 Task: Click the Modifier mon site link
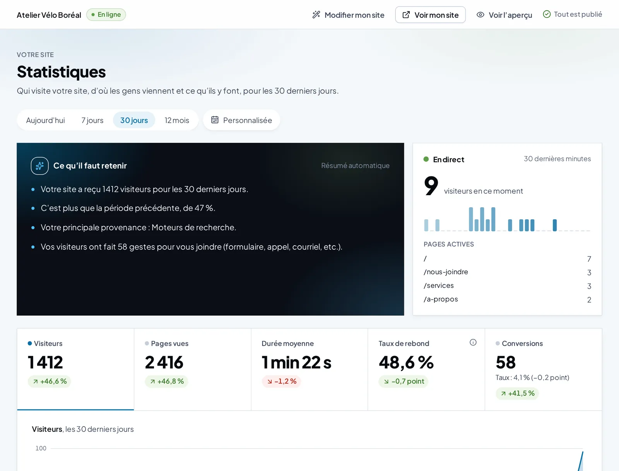point(348,15)
